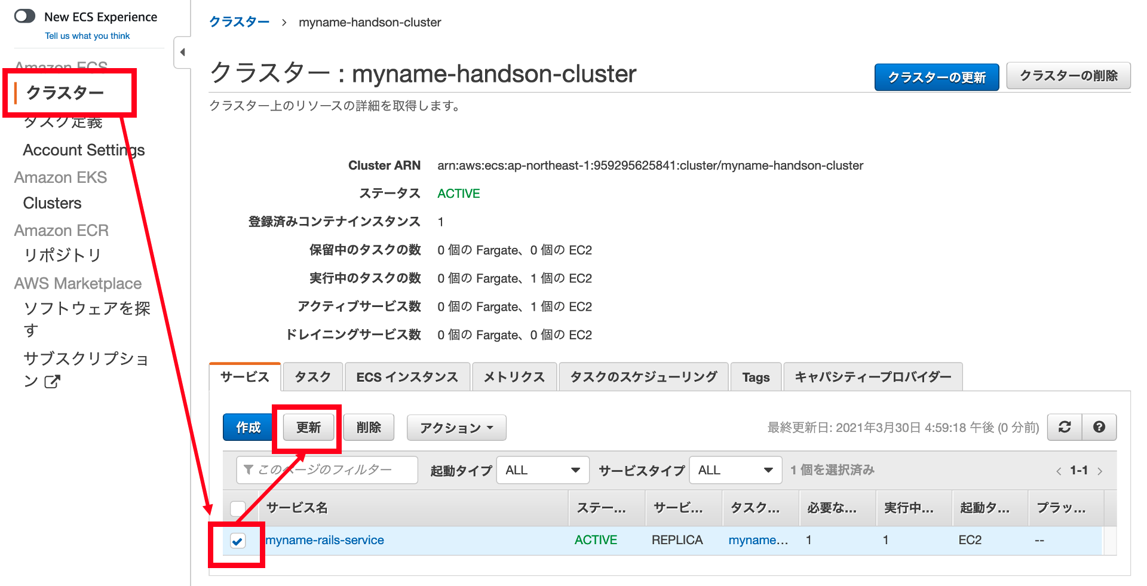Switch to the メトリクス tab
The height and width of the screenshot is (586, 1147).
(514, 377)
